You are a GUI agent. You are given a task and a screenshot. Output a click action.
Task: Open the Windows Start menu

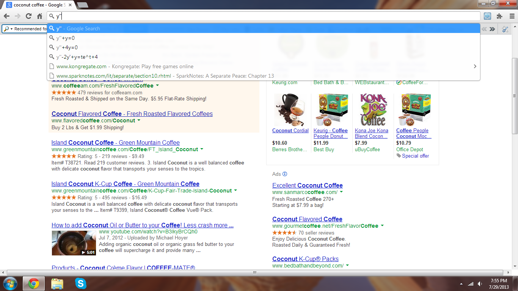[10, 283]
